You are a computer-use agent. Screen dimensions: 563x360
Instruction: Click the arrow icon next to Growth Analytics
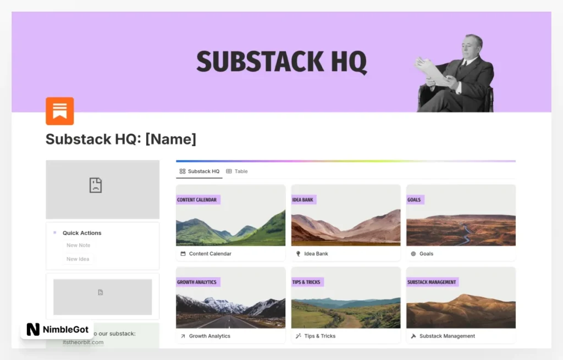point(183,336)
